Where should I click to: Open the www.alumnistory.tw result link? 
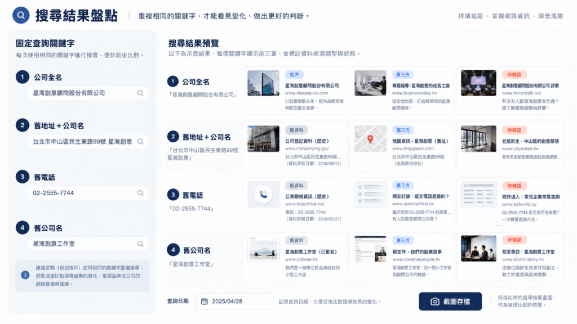pyautogui.click(x=523, y=259)
